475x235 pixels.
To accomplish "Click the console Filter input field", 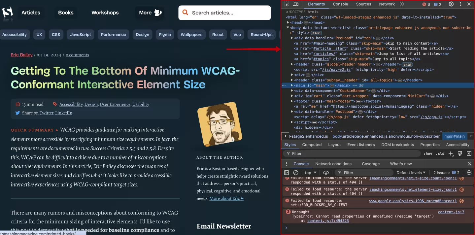I will tap(364, 173).
